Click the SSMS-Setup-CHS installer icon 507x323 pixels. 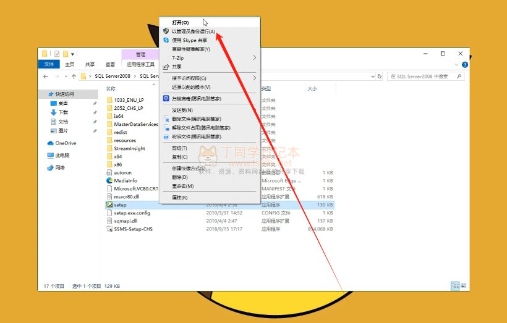(109, 229)
